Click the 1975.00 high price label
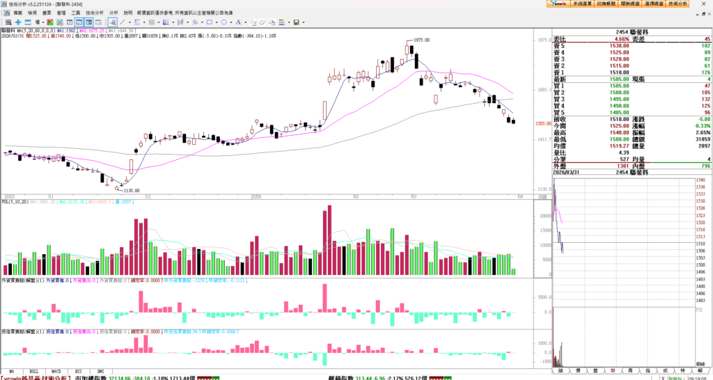The height and width of the screenshot is (380, 713). [421, 40]
